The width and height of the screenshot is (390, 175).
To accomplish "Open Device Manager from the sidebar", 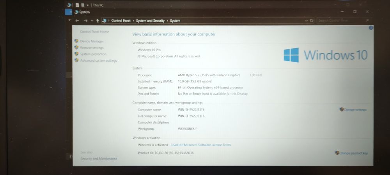I will pyautogui.click(x=92, y=41).
